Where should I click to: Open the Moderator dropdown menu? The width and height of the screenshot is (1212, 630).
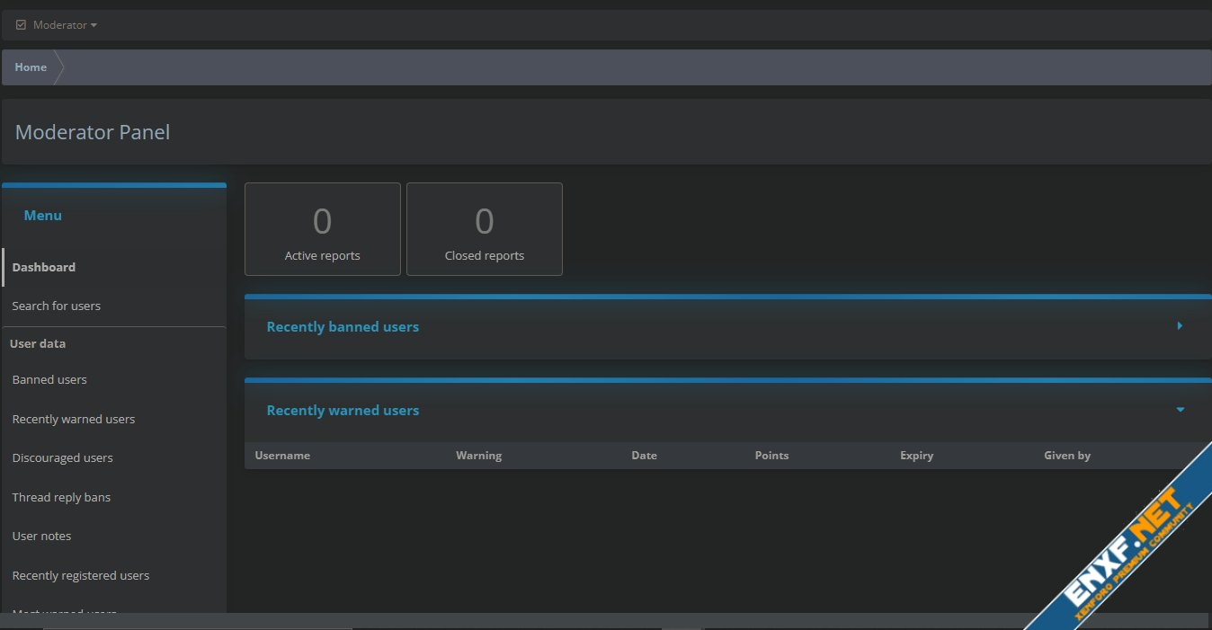click(x=65, y=25)
